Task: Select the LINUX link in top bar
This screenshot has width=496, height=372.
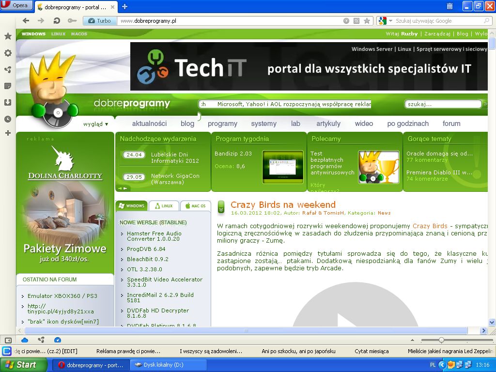Action: [x=58, y=34]
